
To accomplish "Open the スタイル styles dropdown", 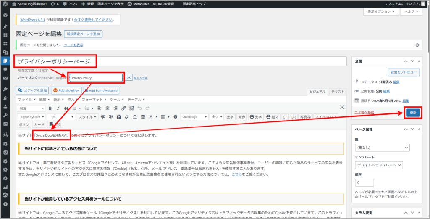I will pyautogui.click(x=87, y=117).
